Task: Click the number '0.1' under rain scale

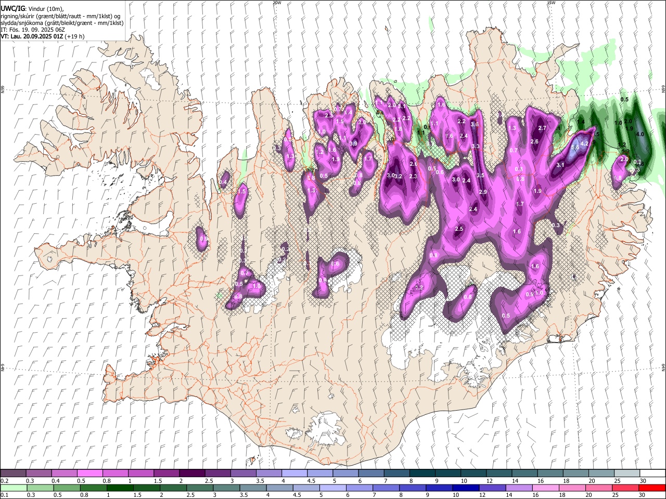Action: [x=4, y=495]
